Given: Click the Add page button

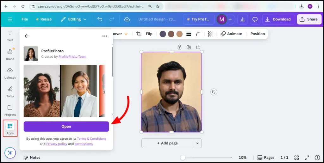Looking at the screenshot, I should [167, 143].
